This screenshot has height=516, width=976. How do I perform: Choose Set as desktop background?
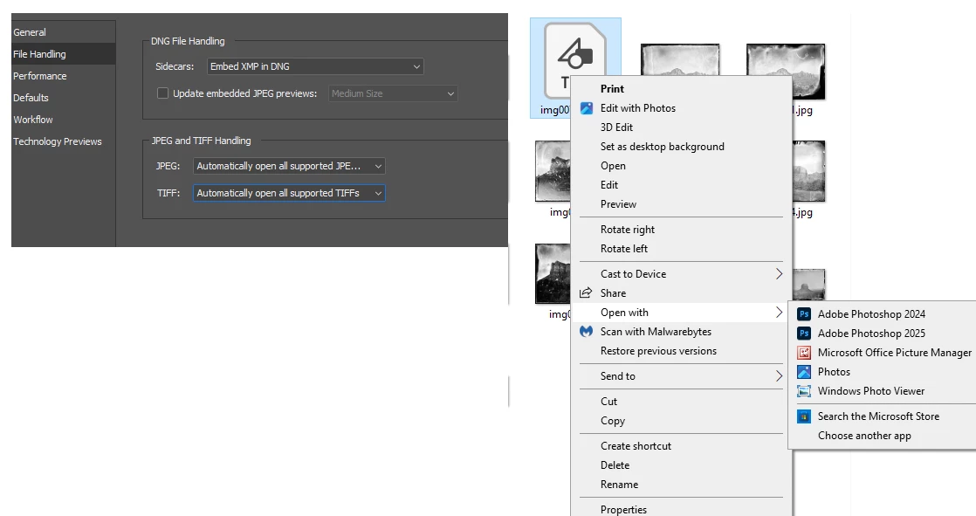[x=682, y=147]
